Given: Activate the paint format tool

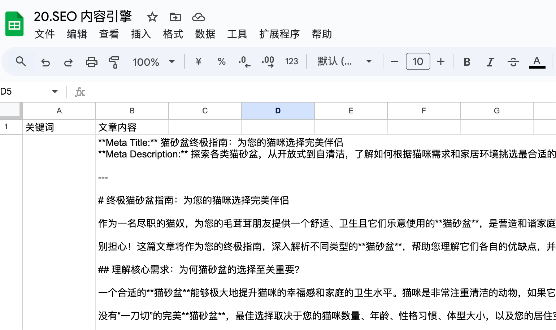Looking at the screenshot, I should point(114,62).
